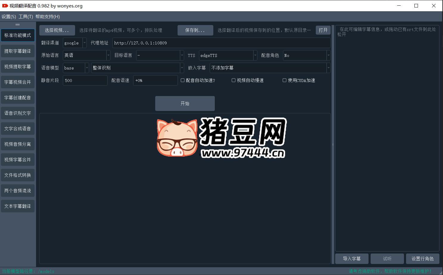
Task: Open the 目标语言 dropdown
Action: point(160,55)
